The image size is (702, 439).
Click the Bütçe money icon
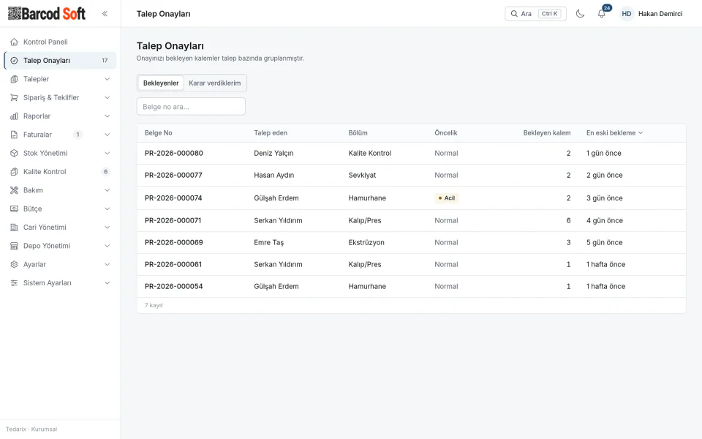15,209
